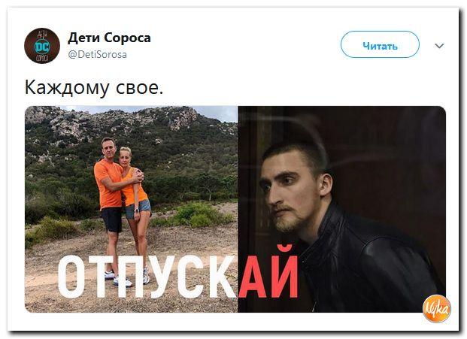467x339 pixels.
Task: Open the left photo of the couple
Action: tap(131, 209)
